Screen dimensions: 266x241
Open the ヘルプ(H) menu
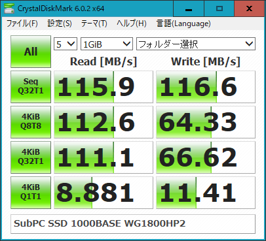[x=132, y=24]
